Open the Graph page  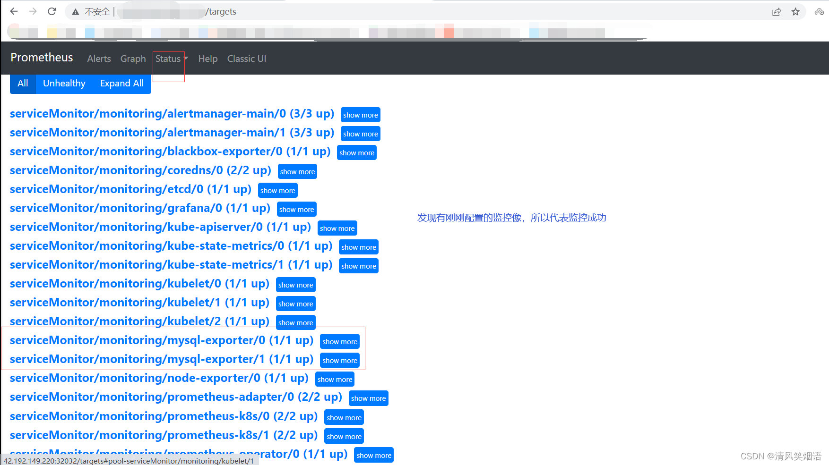[x=133, y=59]
